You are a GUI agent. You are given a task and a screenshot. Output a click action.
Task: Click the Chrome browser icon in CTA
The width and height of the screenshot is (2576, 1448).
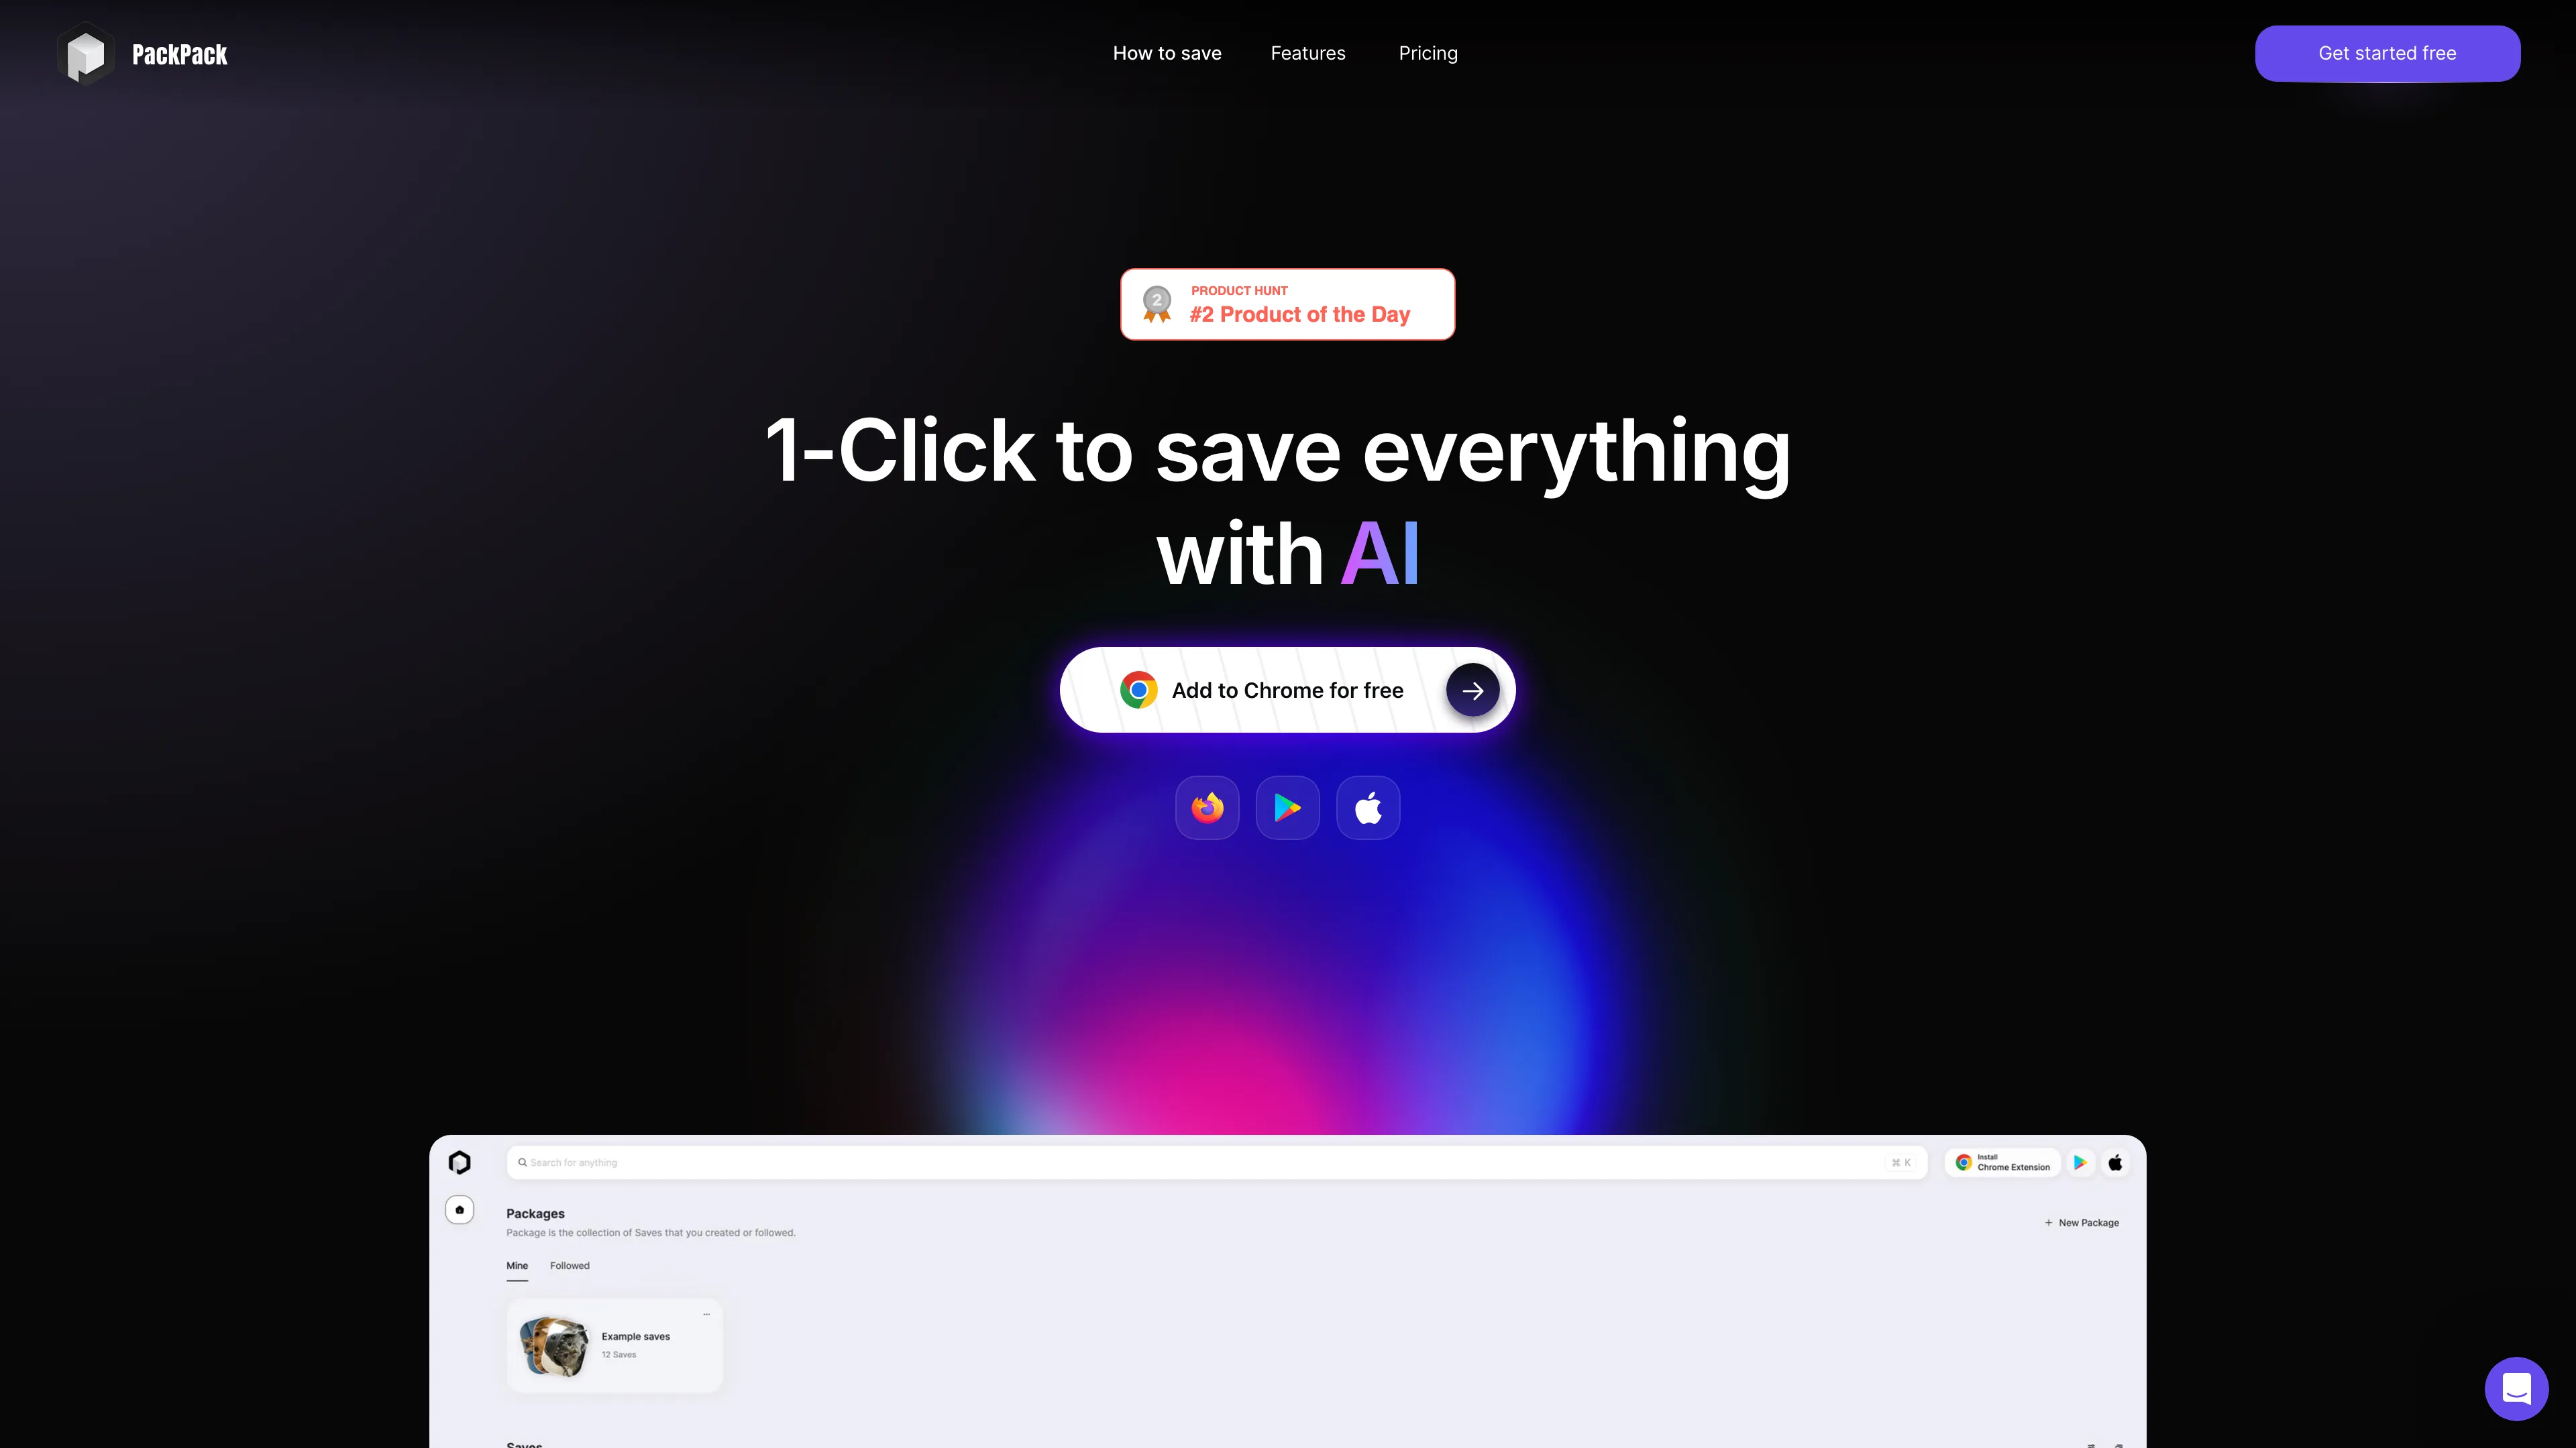1138,690
